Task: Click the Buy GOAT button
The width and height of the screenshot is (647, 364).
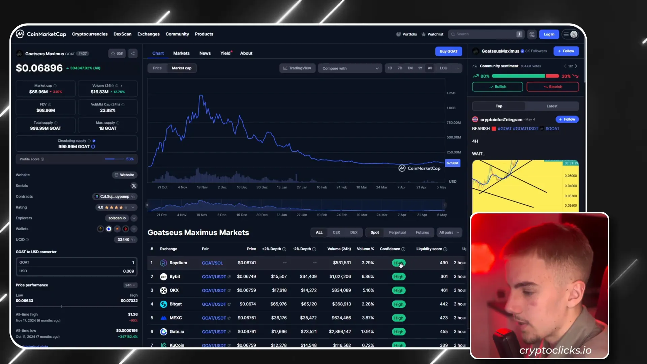Action: [x=449, y=51]
